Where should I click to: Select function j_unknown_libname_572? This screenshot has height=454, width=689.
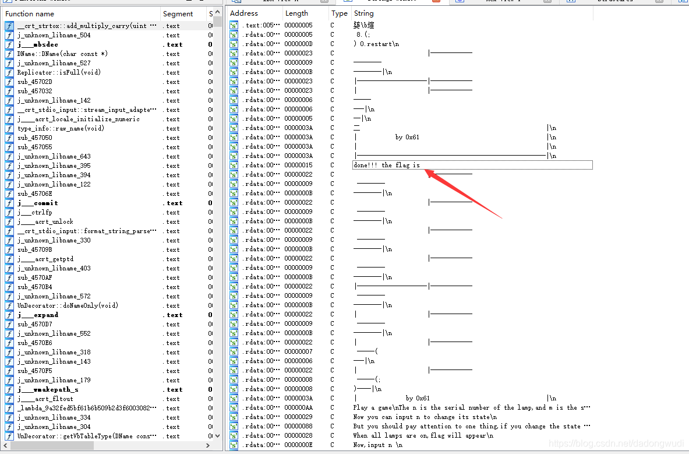pyautogui.click(x=54, y=296)
